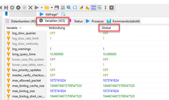Run the query with the gray play icon
This screenshot has width=169, height=100.
click(37, 8)
